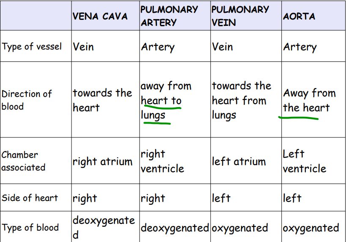The image size is (346, 242).
Task: Click "Artery" in the Pulmonary Artery column
Action: 158,47
